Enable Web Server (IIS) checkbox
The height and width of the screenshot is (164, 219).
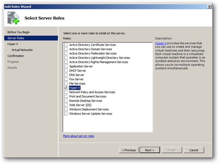(66, 105)
